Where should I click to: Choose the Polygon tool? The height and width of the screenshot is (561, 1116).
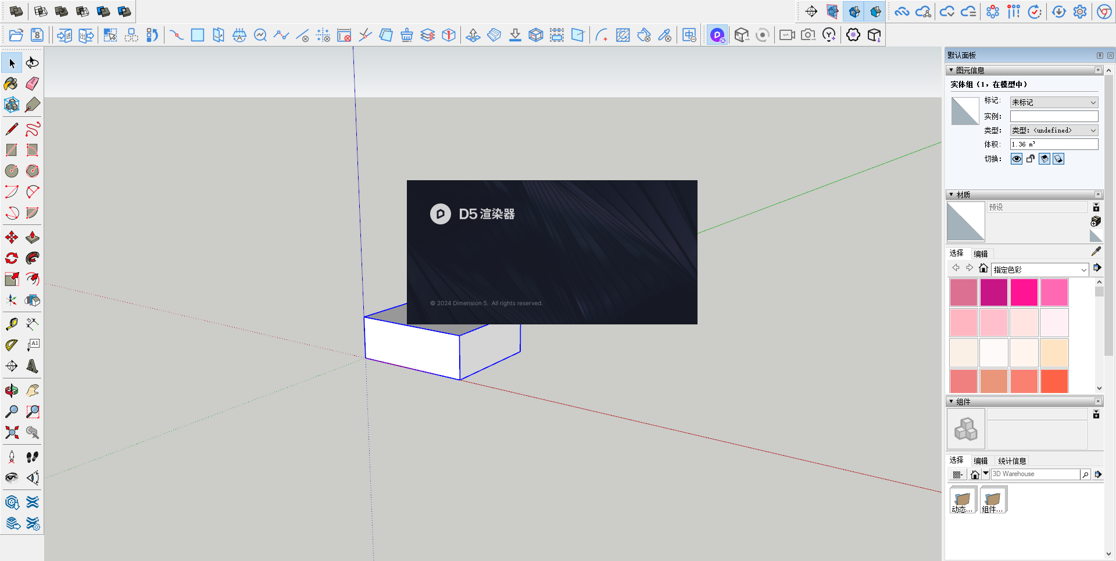[33, 171]
